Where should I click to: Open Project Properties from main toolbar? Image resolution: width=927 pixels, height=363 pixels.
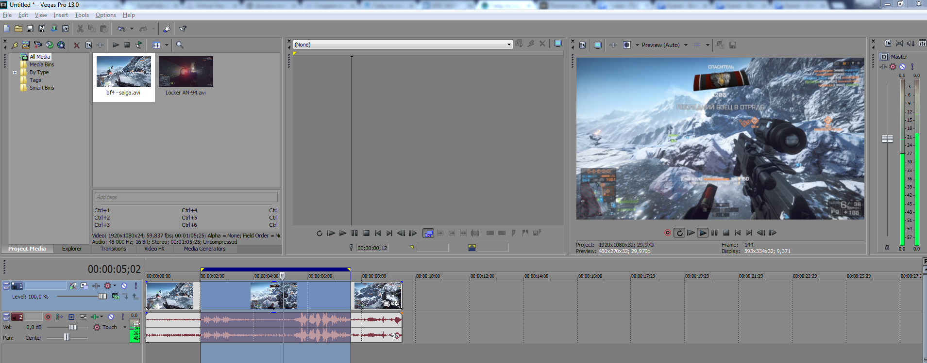[65, 29]
